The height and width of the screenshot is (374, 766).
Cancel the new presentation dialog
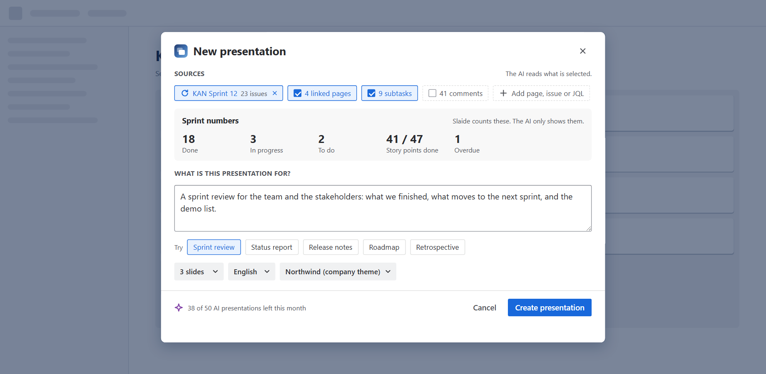[x=485, y=308]
